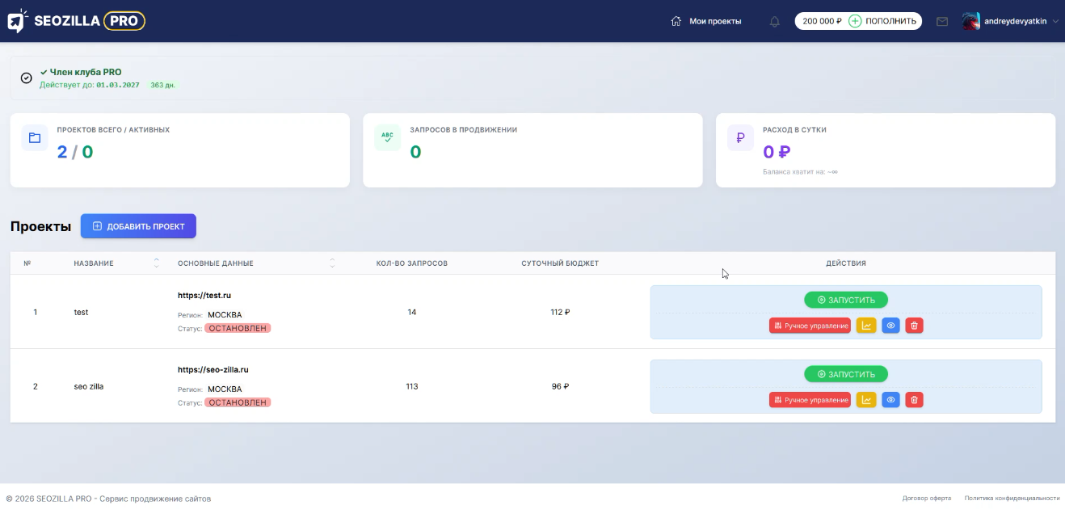Open the mail envelope icon
The image size is (1065, 509).
coord(942,22)
